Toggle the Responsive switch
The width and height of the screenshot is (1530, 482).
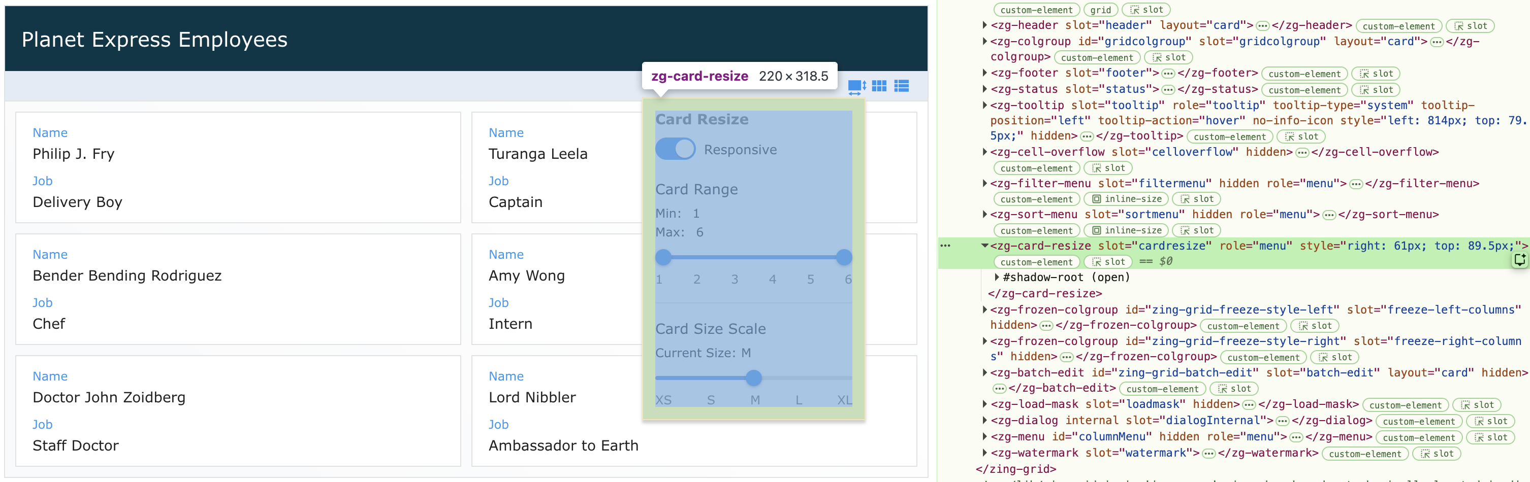(x=675, y=149)
